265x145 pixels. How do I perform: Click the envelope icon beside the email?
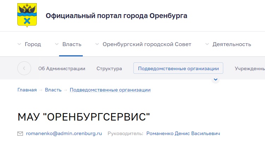(x=20, y=134)
